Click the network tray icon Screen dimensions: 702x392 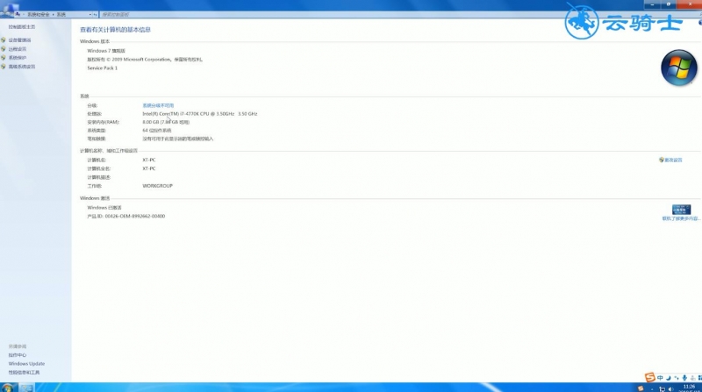tap(663, 388)
